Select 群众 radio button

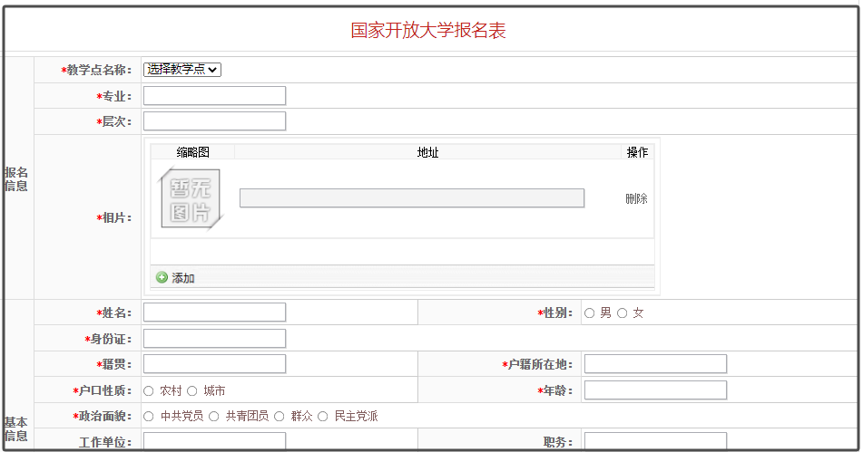click(x=279, y=417)
